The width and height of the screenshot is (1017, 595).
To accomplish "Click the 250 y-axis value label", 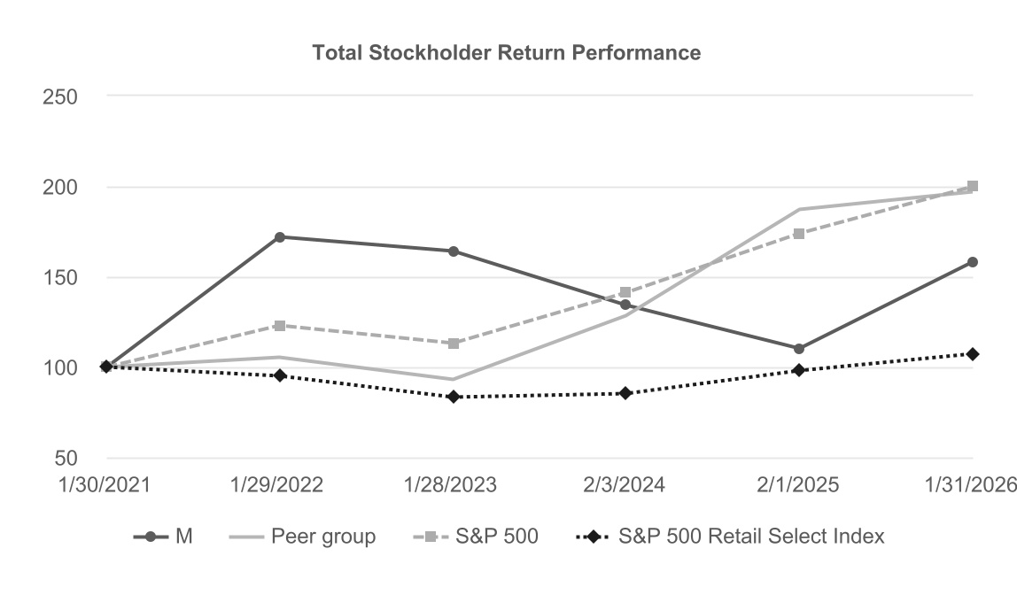I will click(60, 97).
